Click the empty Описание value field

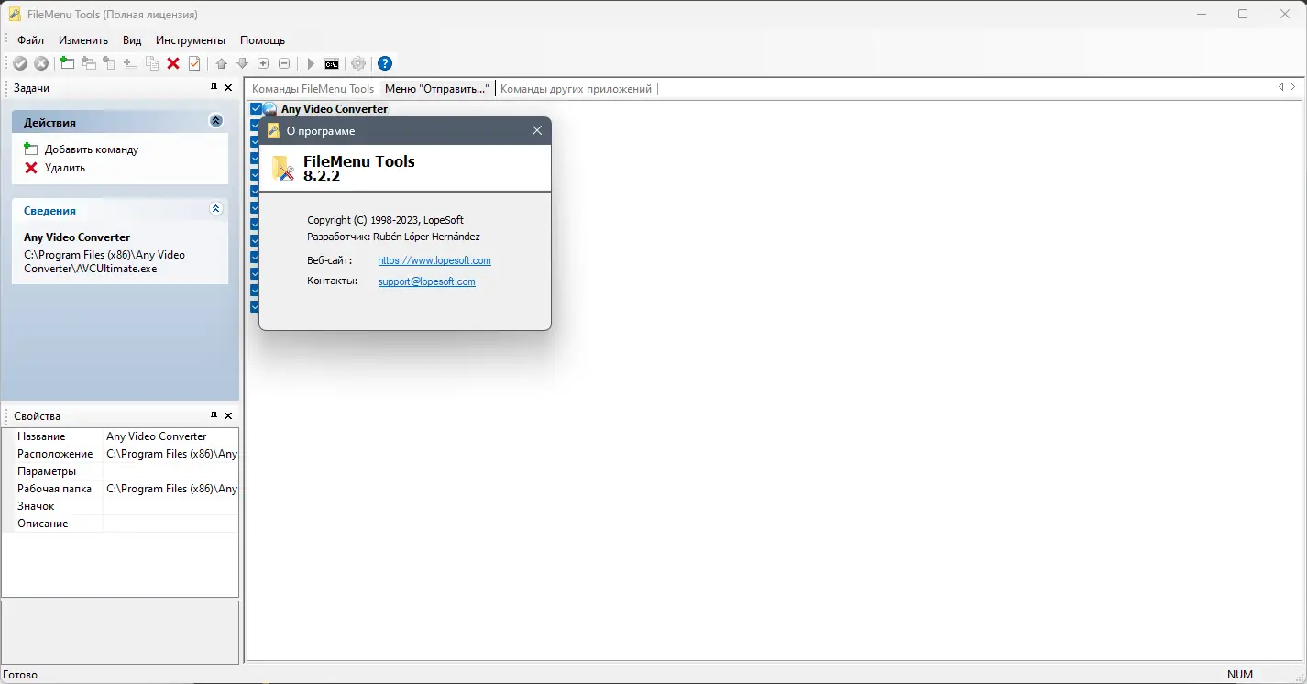171,524
